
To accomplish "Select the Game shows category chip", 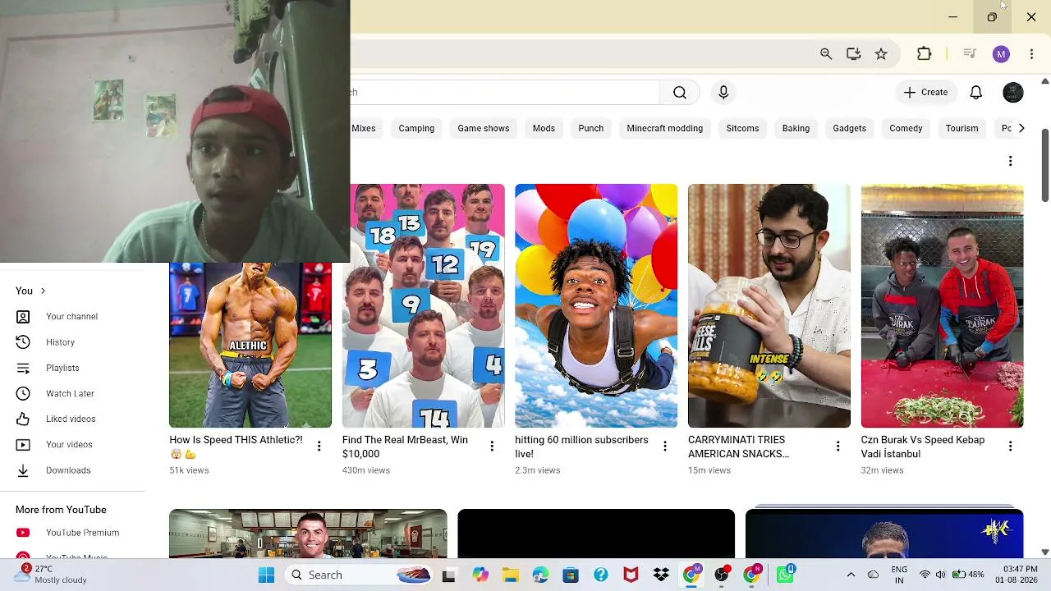I will [484, 128].
